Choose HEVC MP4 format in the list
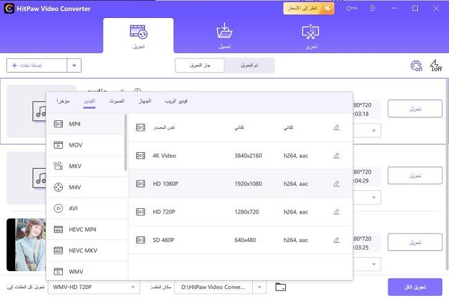 tap(86, 230)
